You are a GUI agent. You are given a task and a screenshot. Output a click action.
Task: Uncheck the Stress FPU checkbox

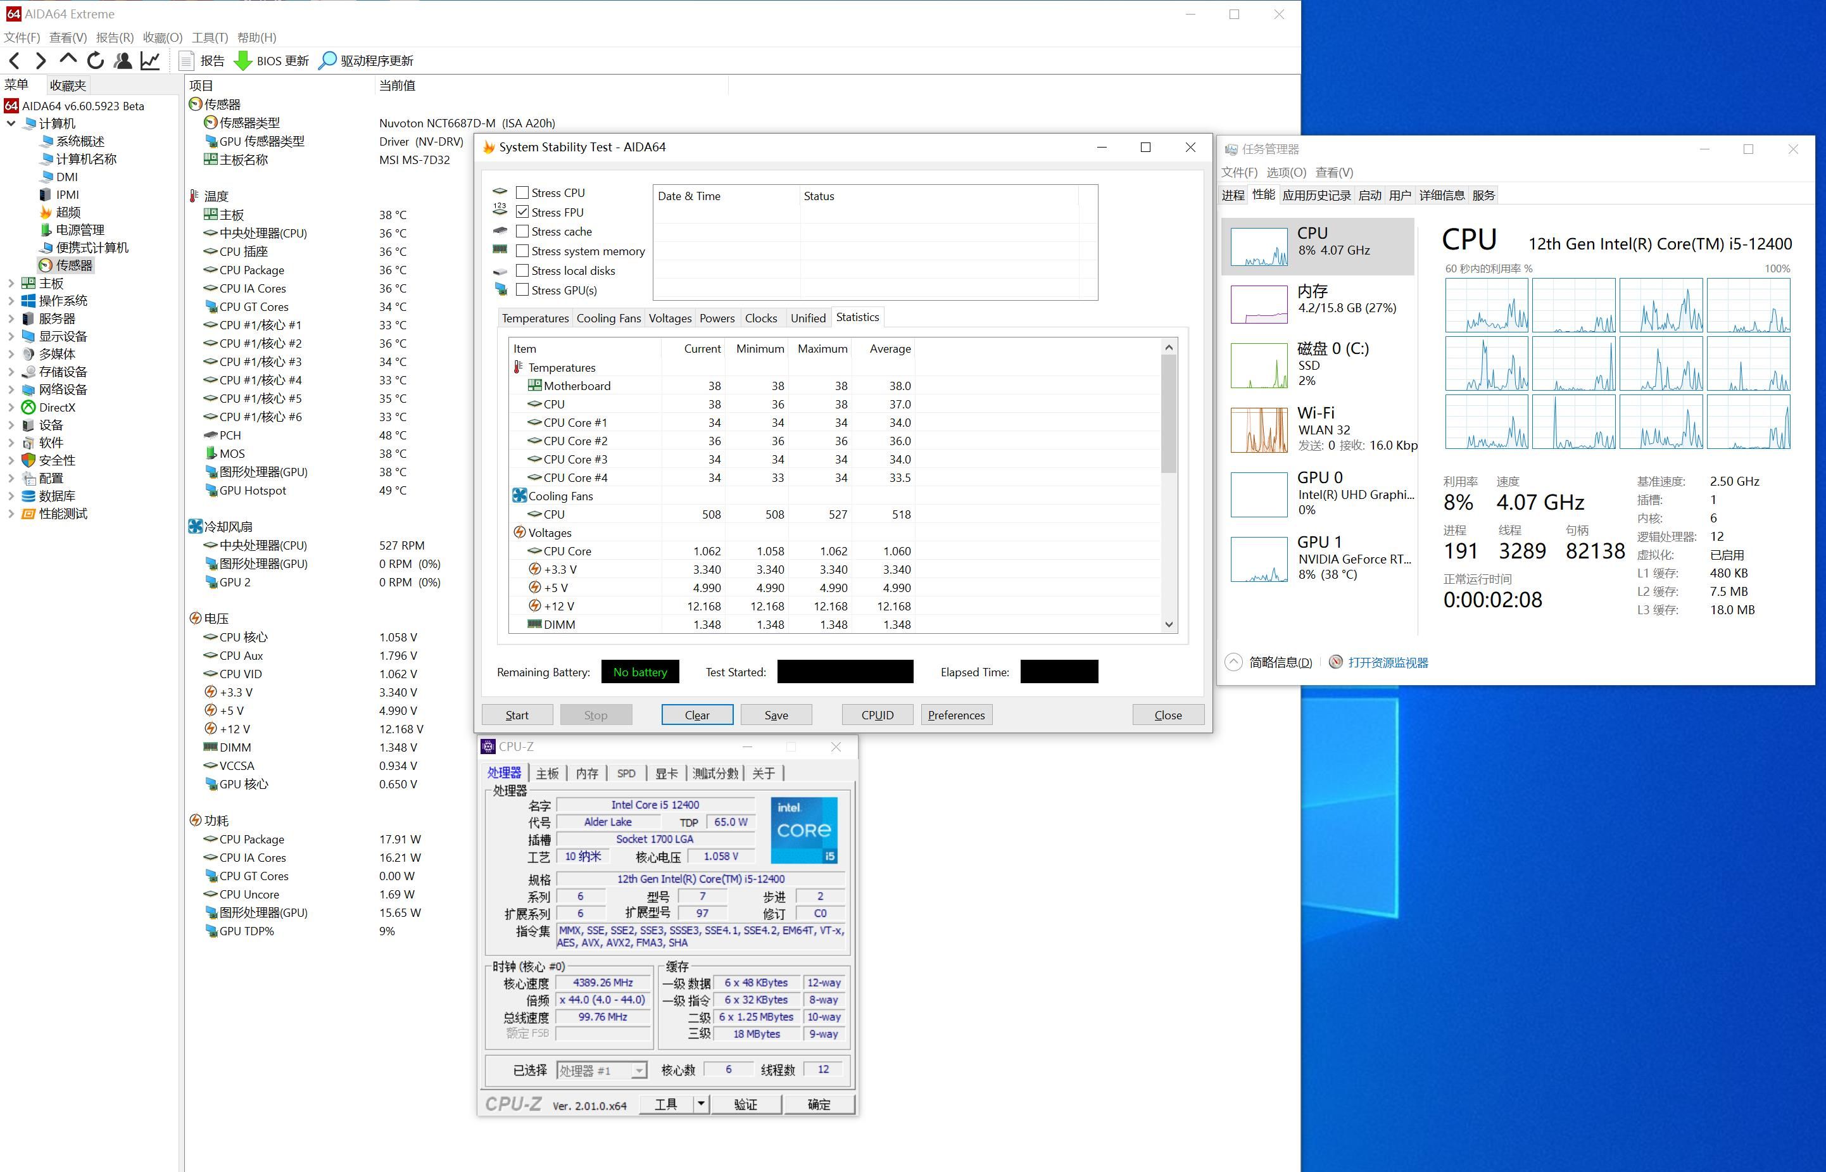[522, 212]
